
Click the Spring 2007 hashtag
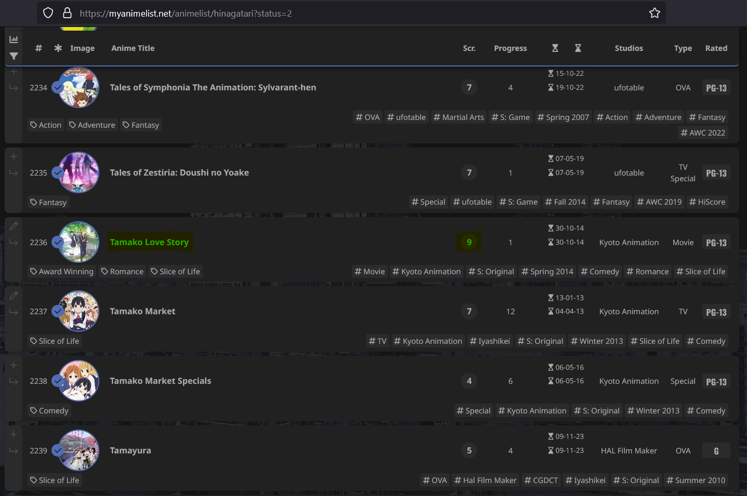click(563, 117)
